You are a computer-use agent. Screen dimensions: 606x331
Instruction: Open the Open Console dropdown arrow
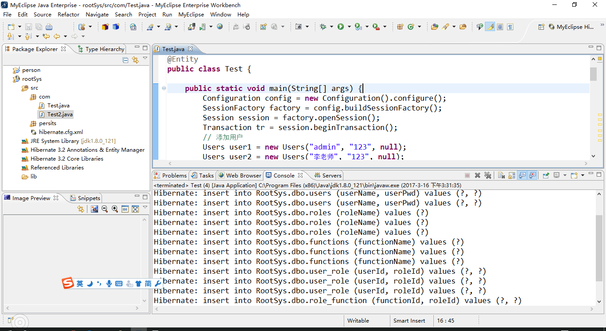click(582, 175)
